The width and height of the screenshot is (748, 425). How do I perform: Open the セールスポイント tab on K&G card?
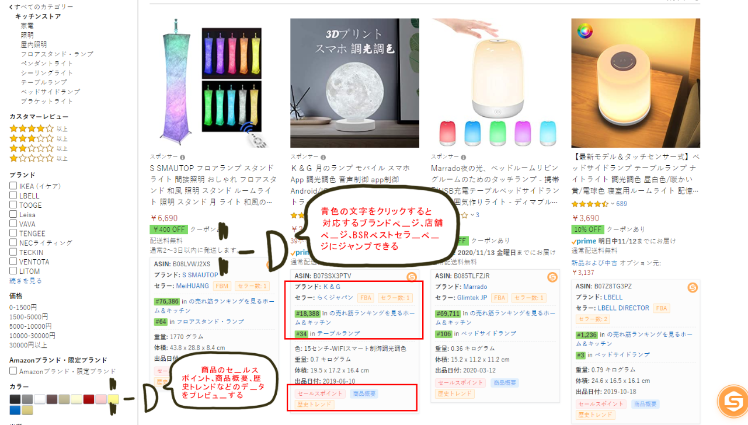coord(320,394)
